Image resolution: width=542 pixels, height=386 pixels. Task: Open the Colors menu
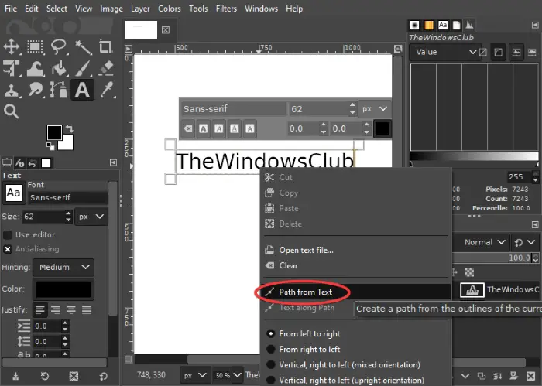(169, 9)
